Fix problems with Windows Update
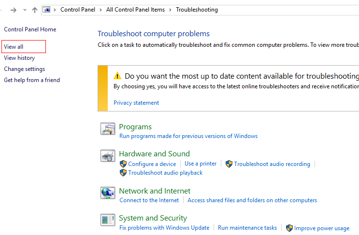This screenshot has width=359, height=235. 164,228
